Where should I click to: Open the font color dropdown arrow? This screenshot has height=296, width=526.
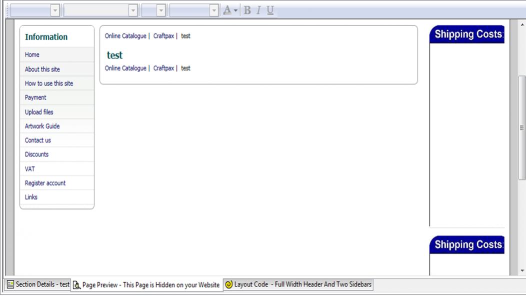[x=235, y=10]
